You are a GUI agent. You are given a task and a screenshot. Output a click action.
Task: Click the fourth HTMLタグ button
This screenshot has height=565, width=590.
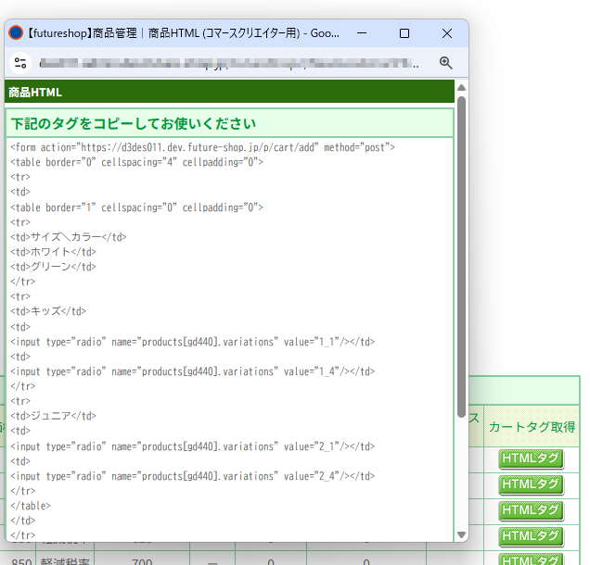pos(531,535)
